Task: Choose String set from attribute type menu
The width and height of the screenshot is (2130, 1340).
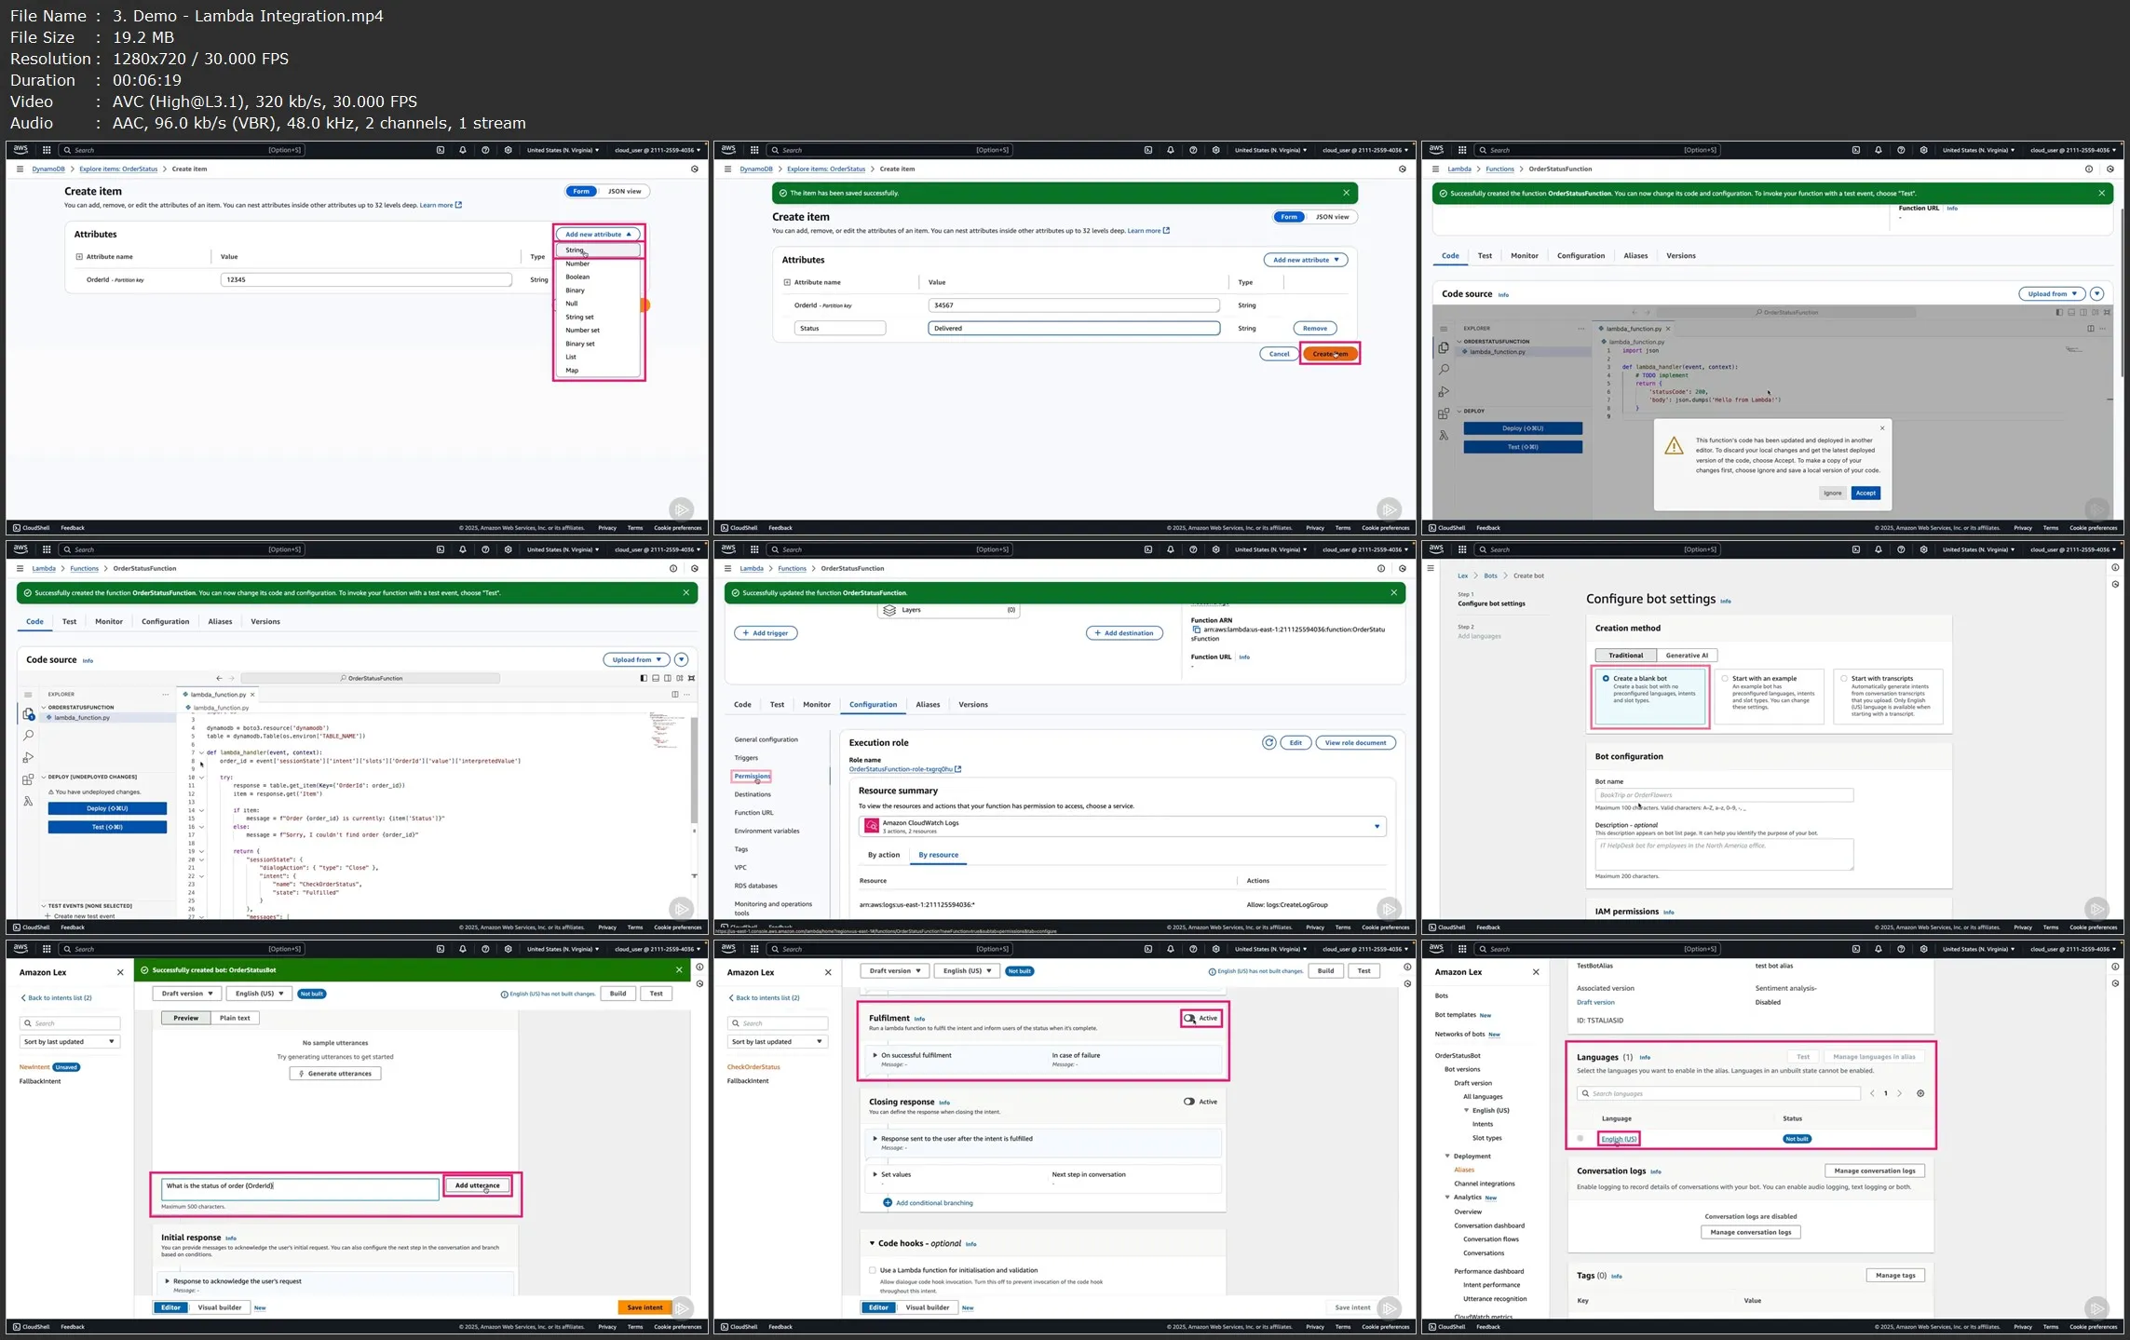Action: click(x=598, y=317)
